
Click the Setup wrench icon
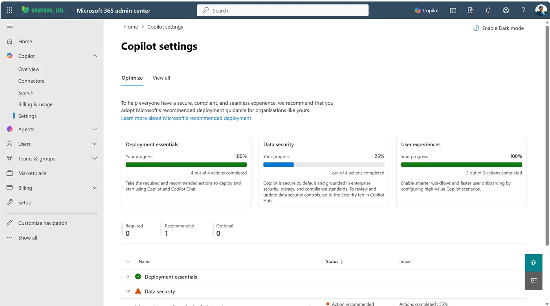click(10, 202)
